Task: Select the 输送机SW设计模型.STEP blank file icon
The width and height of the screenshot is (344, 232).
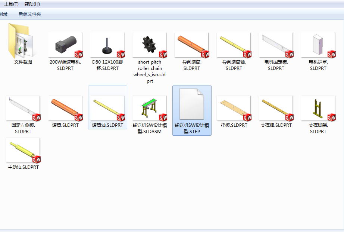Action: point(191,104)
